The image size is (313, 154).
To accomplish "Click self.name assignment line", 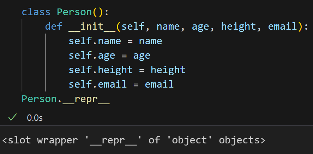I will tap(115, 41).
